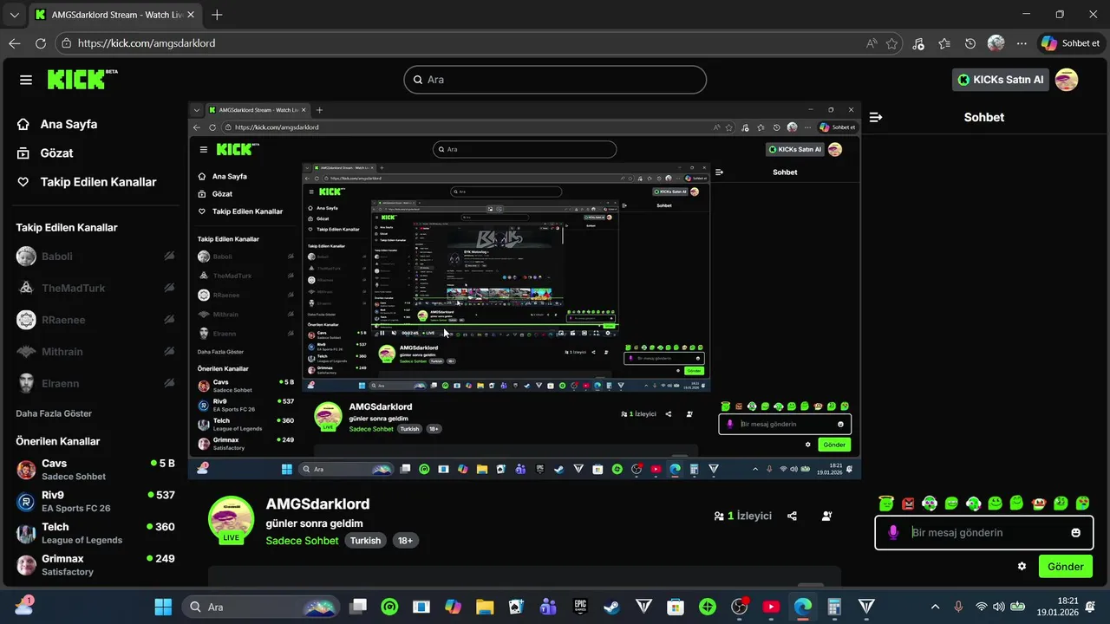Click KICKs Satın Al button
This screenshot has width=1110, height=624.
pyautogui.click(x=1000, y=80)
